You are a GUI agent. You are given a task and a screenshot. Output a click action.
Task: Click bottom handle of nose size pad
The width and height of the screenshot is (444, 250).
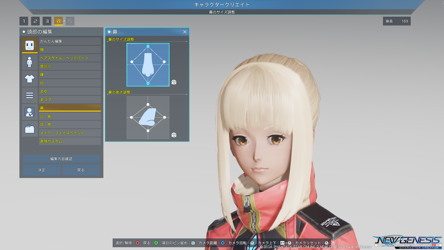148,83
